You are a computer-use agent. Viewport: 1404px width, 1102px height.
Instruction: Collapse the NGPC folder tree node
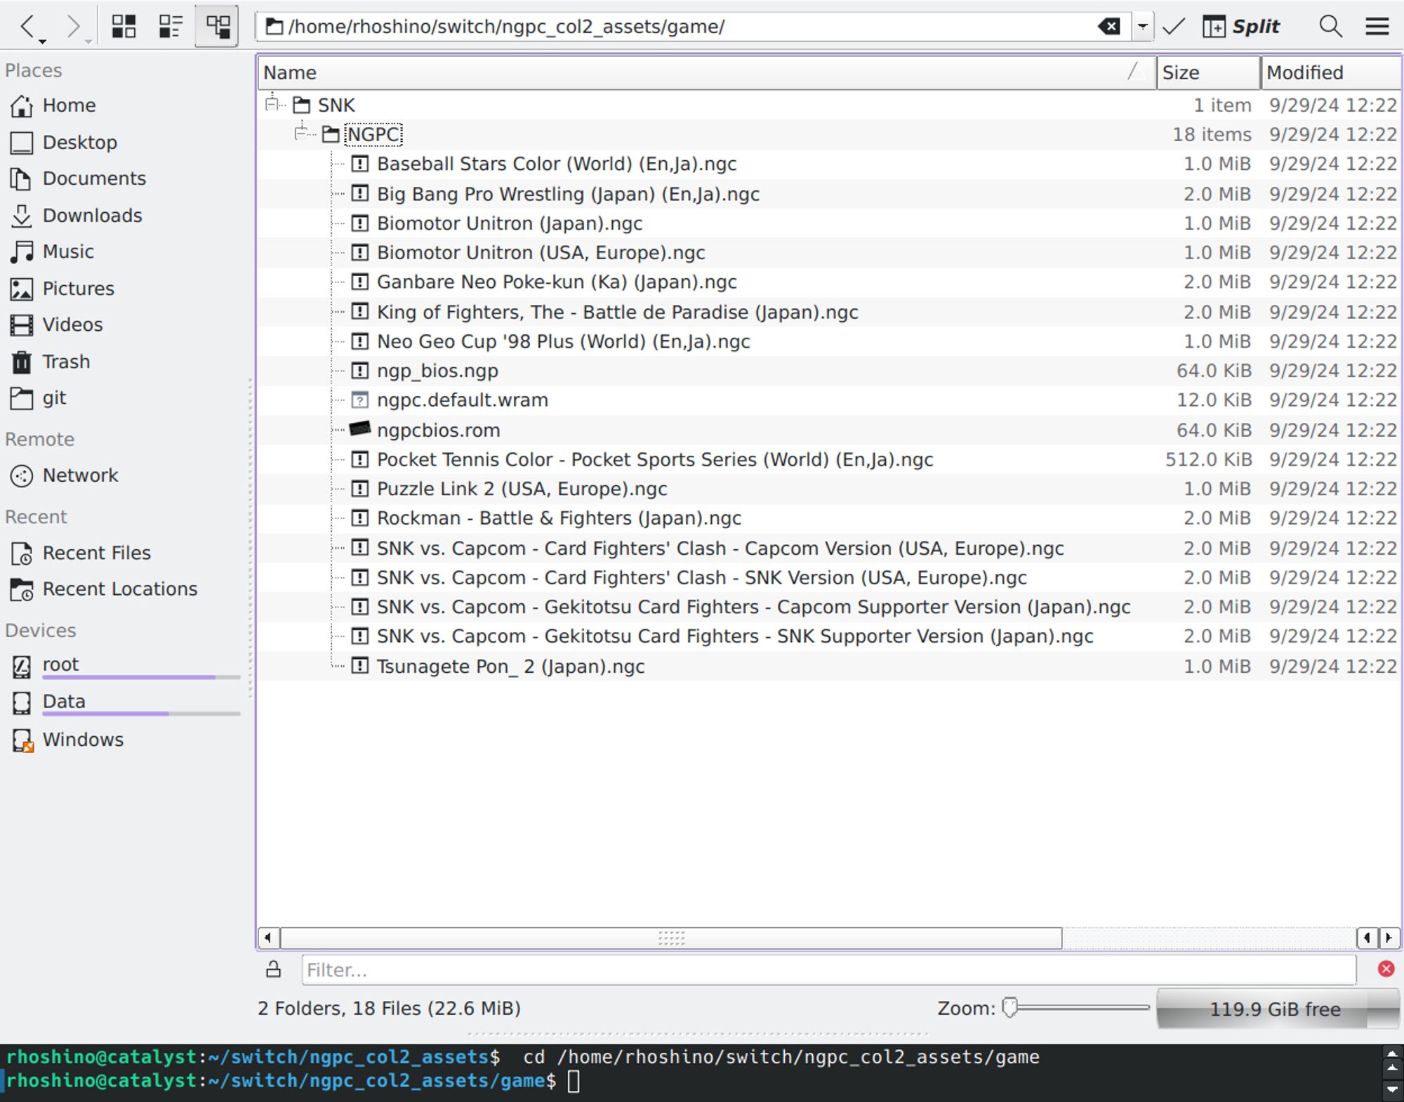pos(302,133)
